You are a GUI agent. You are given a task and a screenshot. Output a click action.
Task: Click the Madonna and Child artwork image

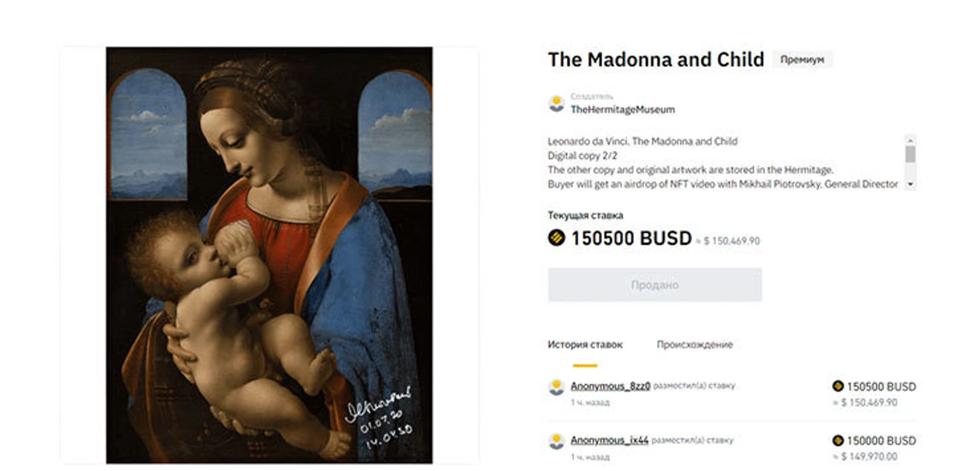(x=269, y=255)
